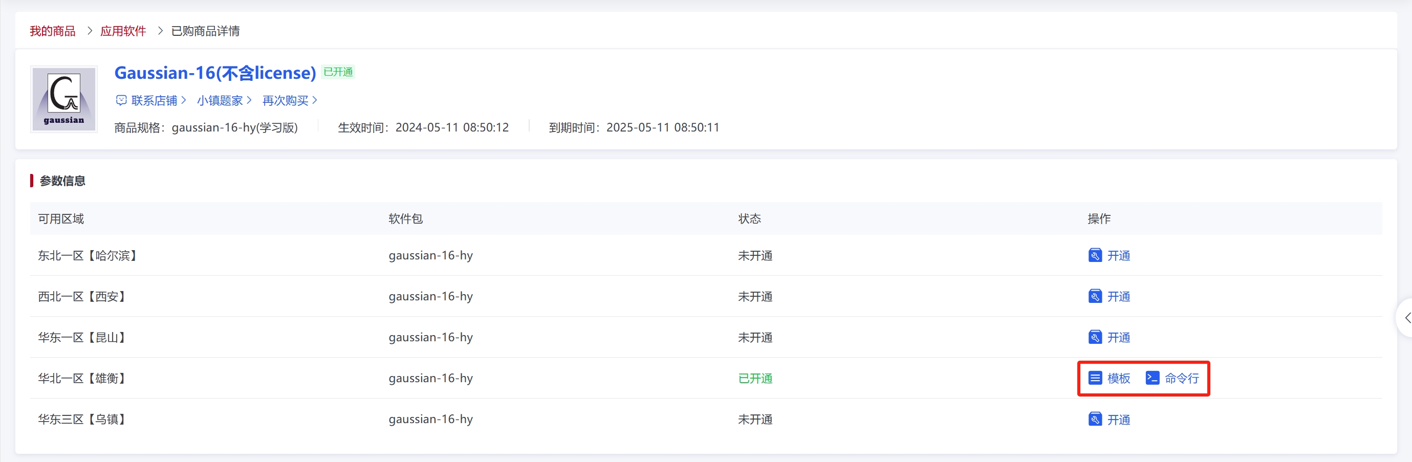Click the wrench icon in the 昆山 row
Viewport: 1412px width, 462px height.
pyautogui.click(x=1095, y=338)
